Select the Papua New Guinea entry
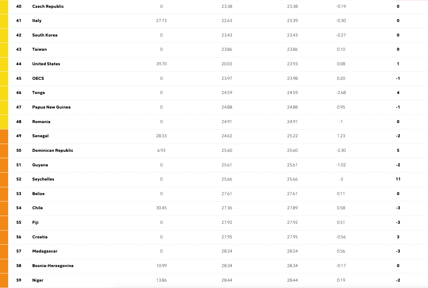The height and width of the screenshot is (288, 428). (51, 107)
